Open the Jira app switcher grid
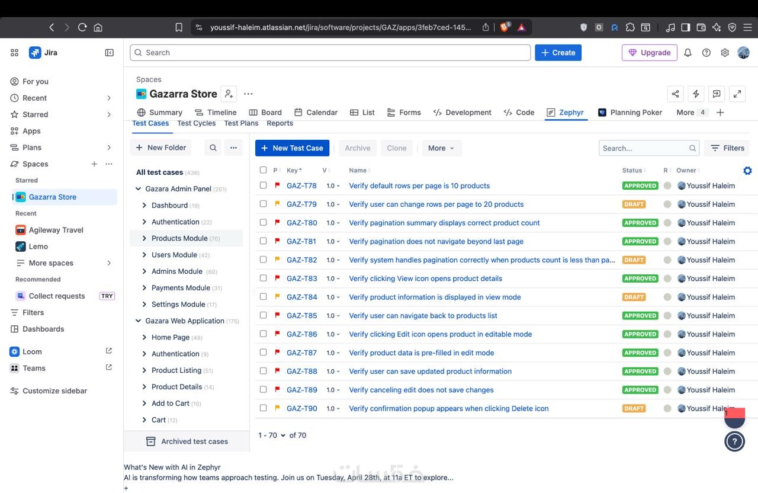758x493 pixels. 15,53
